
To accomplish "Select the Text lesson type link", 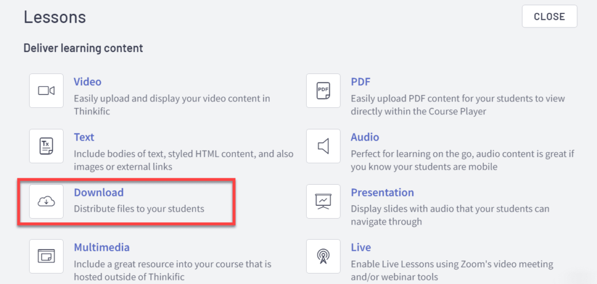I will coord(84,137).
